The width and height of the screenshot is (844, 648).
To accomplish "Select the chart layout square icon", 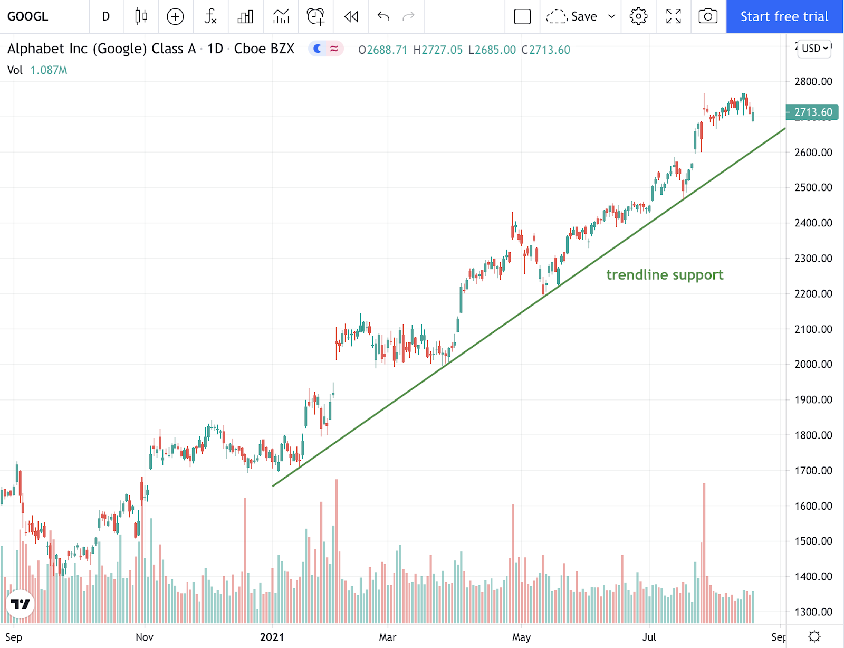I will (522, 16).
